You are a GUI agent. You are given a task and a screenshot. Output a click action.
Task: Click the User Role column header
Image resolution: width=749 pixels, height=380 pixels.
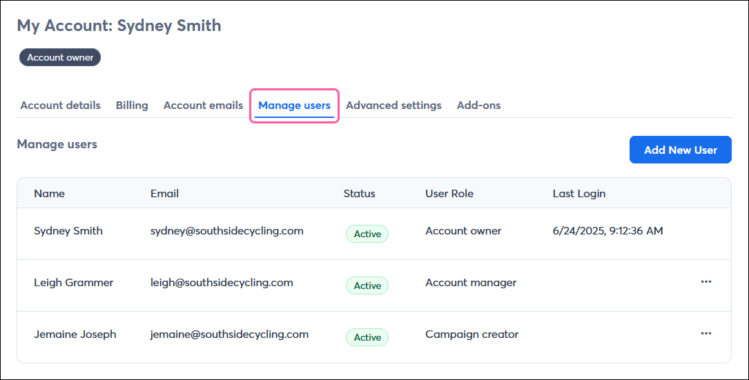449,194
